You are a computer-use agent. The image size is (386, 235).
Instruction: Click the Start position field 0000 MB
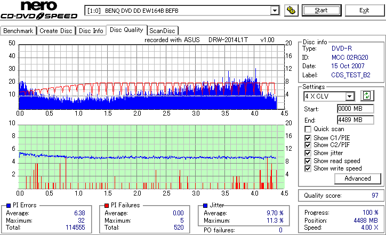click(355, 109)
